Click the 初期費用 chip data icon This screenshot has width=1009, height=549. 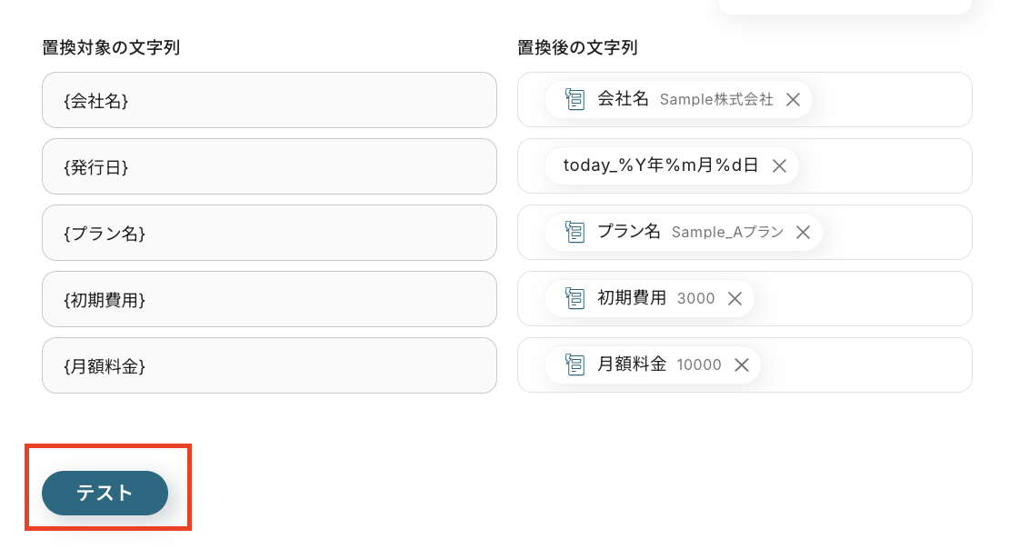click(x=574, y=298)
